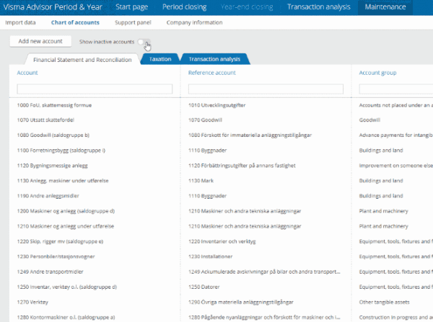Go to Import data submenu
The height and width of the screenshot is (322, 433).
tap(21, 22)
